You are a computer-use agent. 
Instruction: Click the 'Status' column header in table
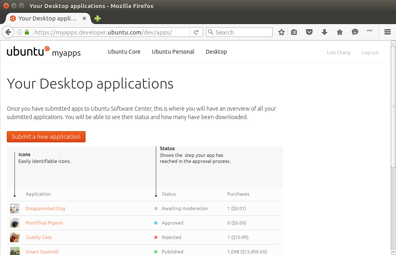tap(169, 194)
